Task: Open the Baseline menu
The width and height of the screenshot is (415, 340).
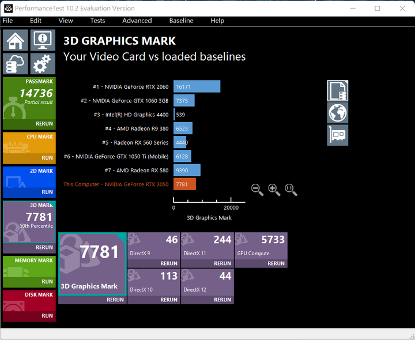Action: (x=182, y=21)
